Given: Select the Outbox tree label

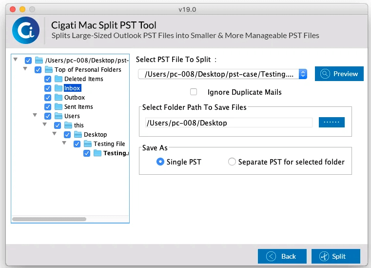Looking at the screenshot, I should [x=75, y=98].
